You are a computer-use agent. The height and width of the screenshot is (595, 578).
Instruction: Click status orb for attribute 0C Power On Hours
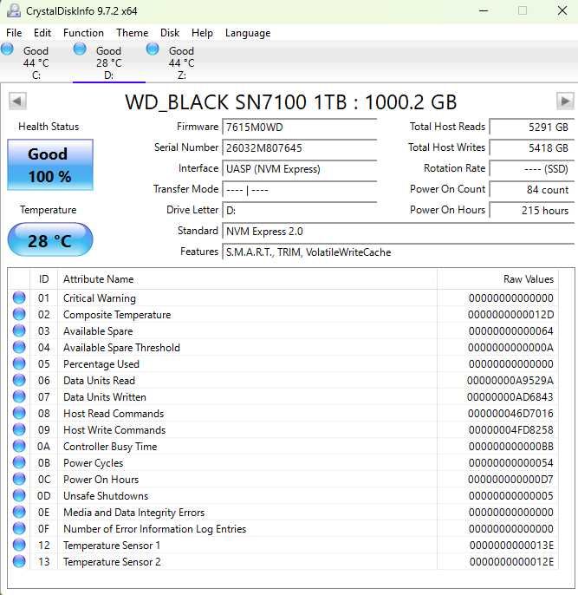point(19,480)
